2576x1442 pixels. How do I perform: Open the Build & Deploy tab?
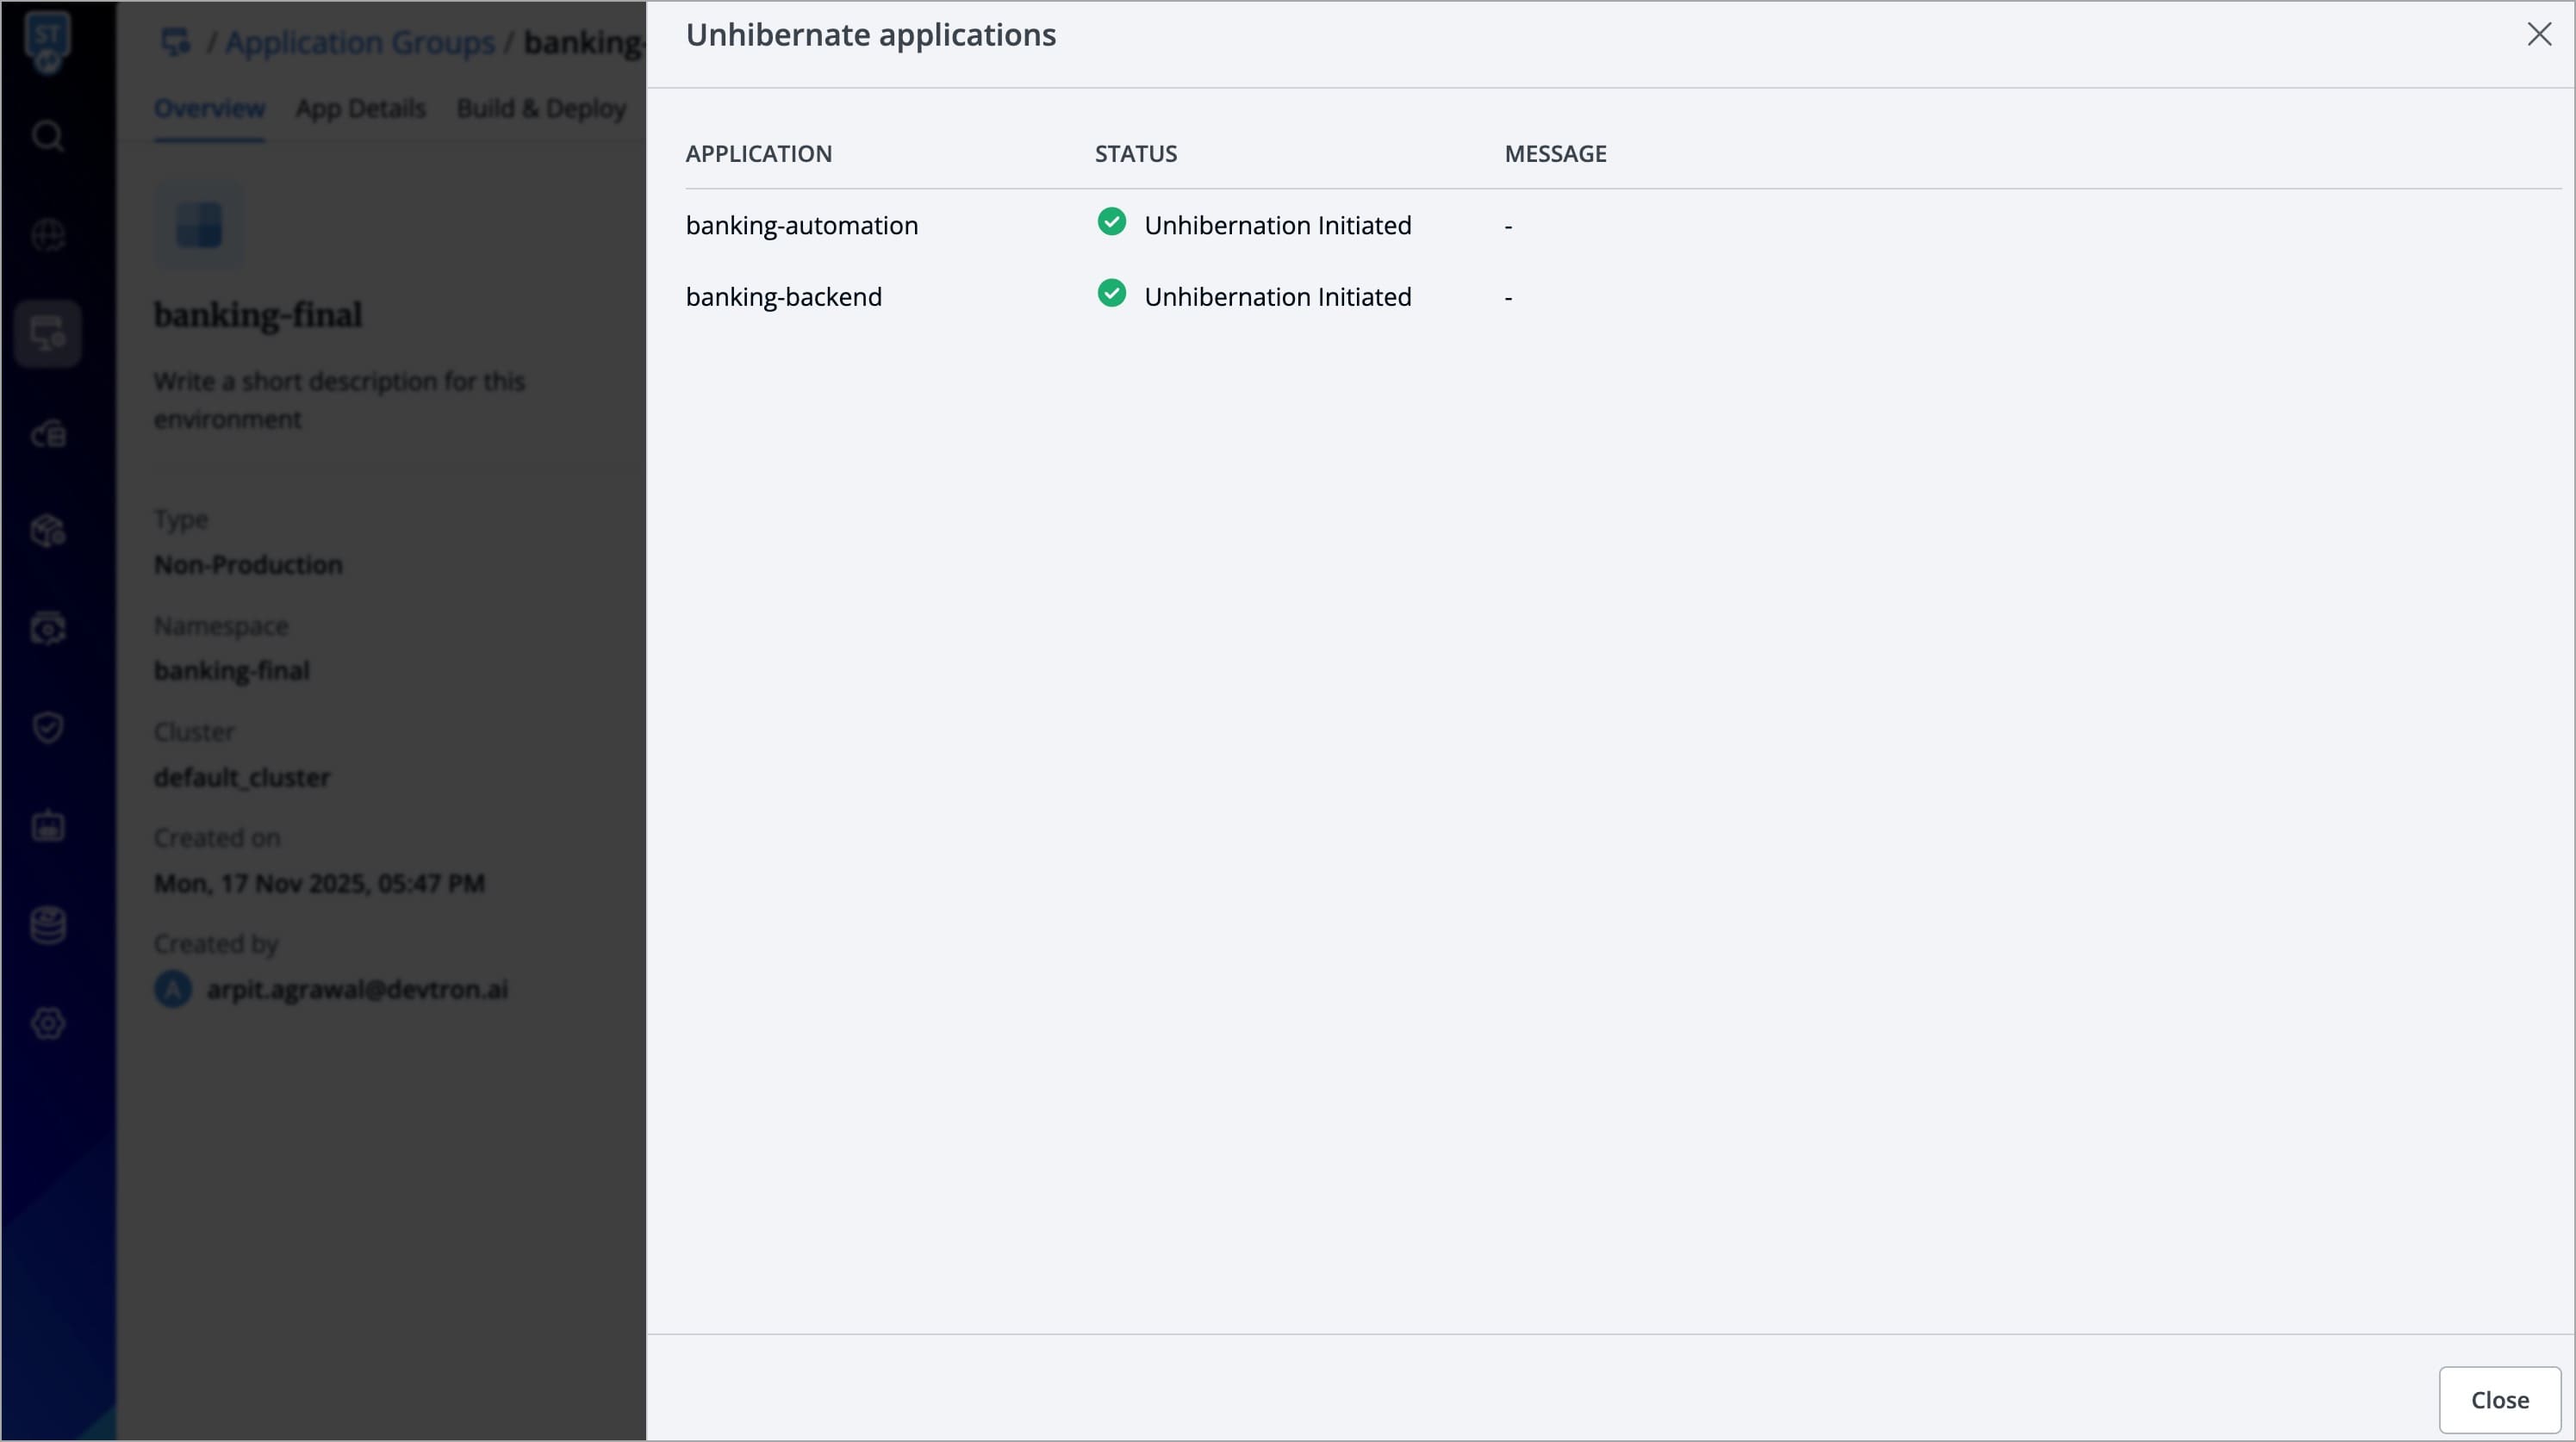pos(541,108)
